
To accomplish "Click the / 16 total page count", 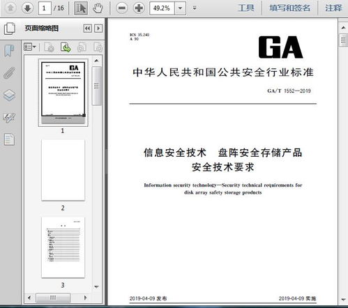I will coord(59,8).
